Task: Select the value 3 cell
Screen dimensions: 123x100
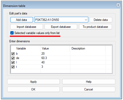Action: click(55, 67)
